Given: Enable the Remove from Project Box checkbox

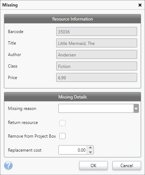Looking at the screenshot, I should point(62,136).
